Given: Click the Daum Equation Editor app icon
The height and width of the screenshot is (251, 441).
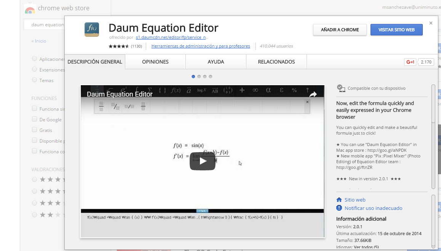Looking at the screenshot, I should 92,29.
